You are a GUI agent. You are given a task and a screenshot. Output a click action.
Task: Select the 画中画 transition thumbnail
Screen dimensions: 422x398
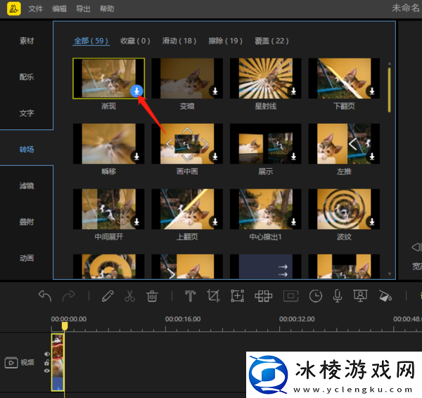[187, 143]
